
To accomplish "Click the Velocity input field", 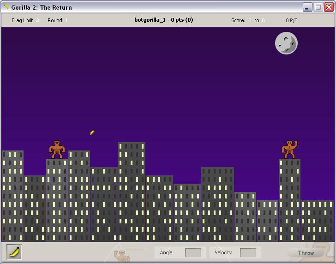I will pyautogui.click(x=248, y=252).
